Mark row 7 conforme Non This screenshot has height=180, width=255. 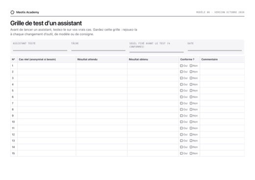[191, 103]
